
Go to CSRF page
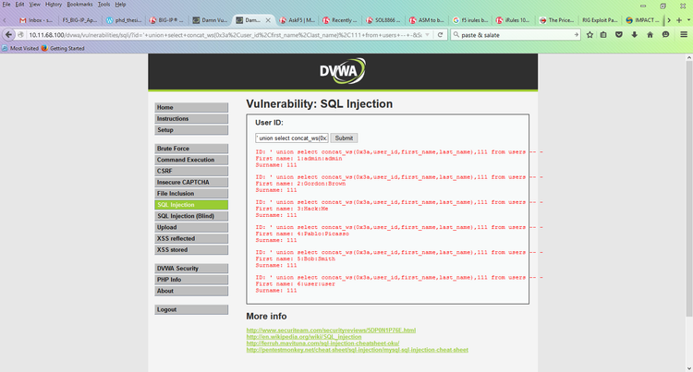(x=191, y=171)
